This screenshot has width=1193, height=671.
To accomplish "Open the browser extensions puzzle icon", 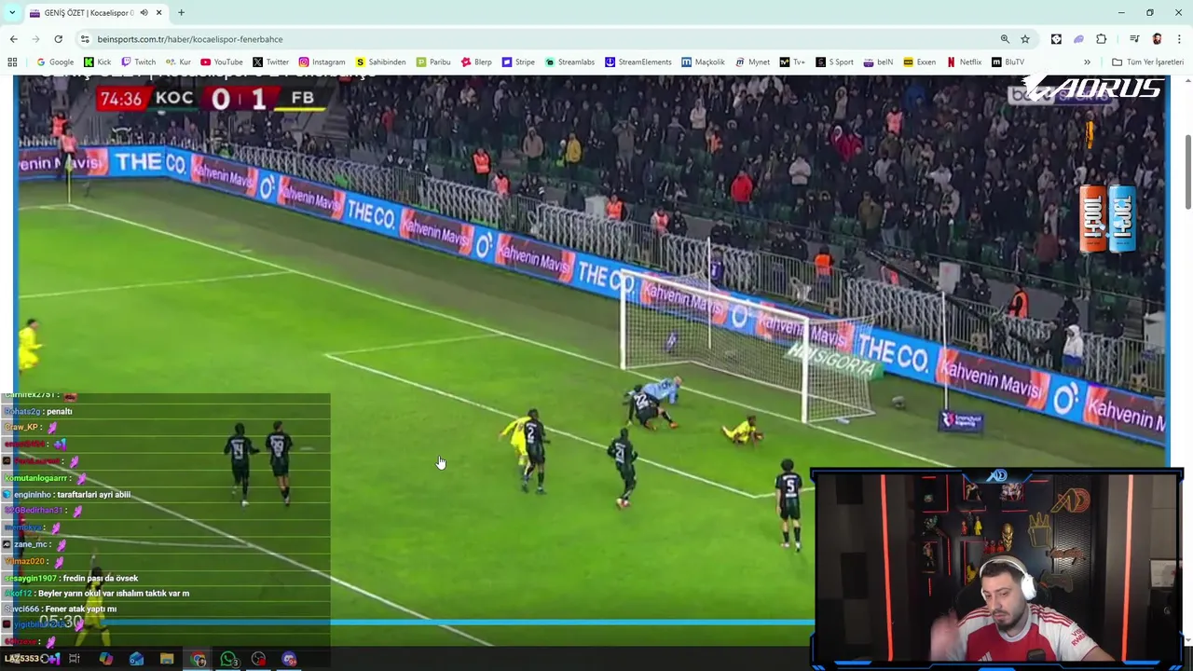I will 1102,39.
